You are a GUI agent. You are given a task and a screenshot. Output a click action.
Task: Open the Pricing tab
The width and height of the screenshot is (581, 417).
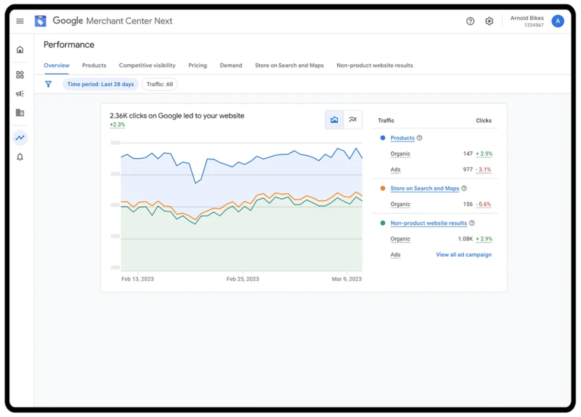coord(197,65)
